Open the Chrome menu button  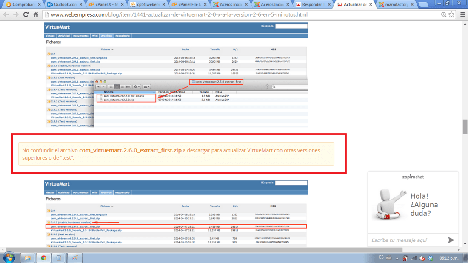point(462,14)
